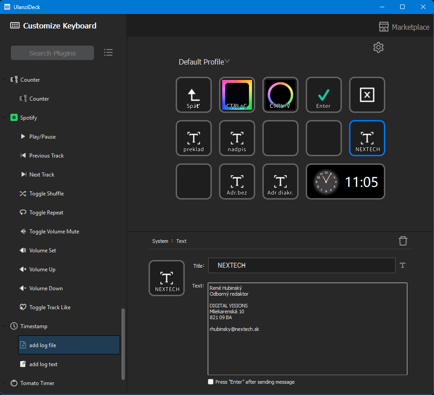Click the trash delete icon

[403, 241]
